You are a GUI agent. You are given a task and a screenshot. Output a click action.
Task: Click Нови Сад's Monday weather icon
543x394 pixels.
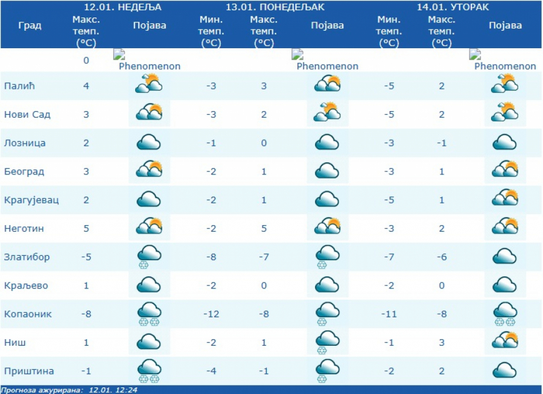pos(327,113)
